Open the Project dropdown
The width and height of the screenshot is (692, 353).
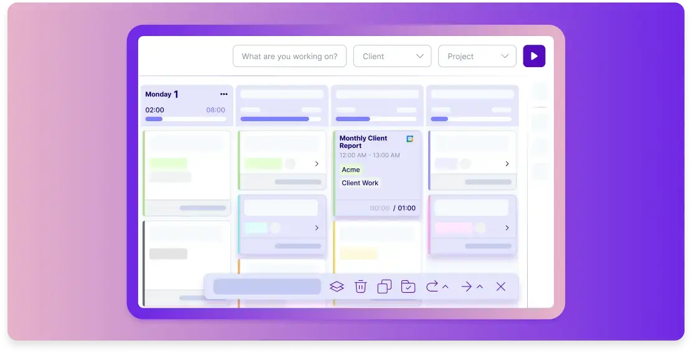(477, 56)
